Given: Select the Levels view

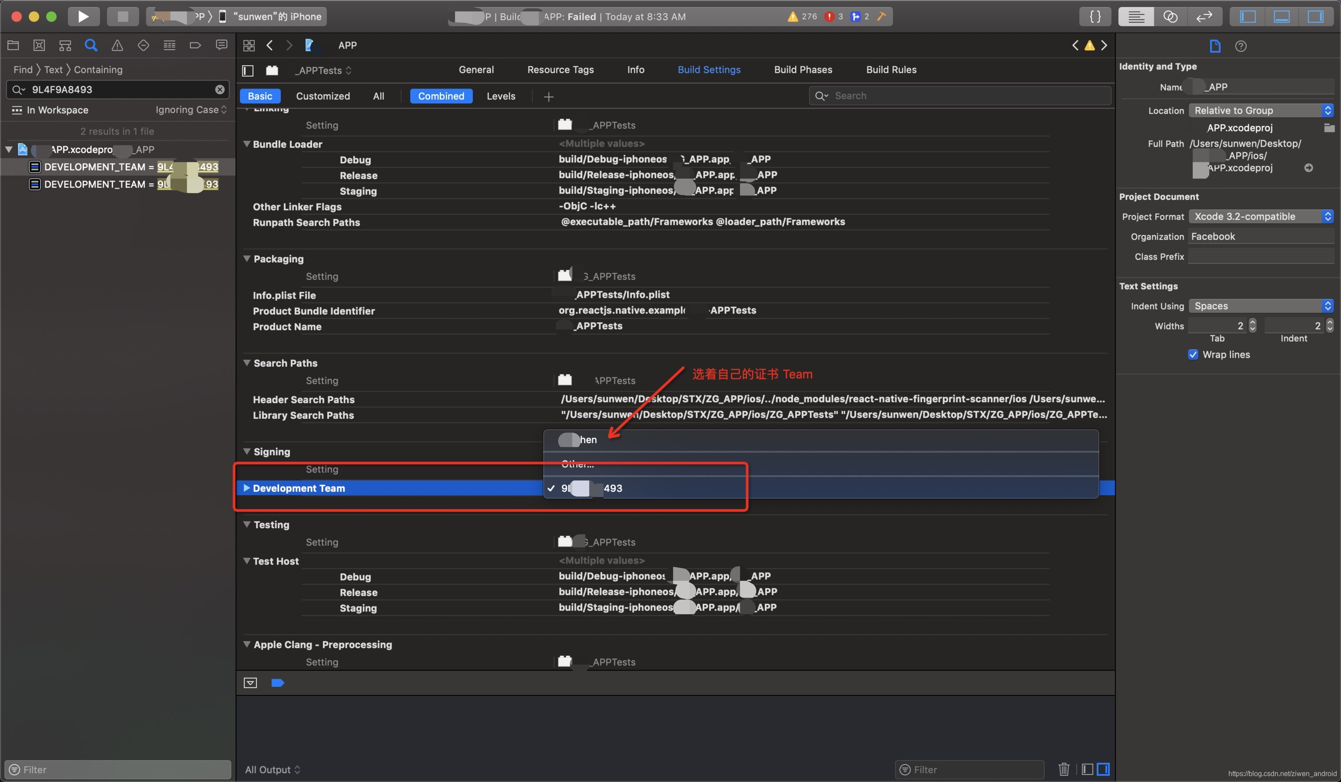Looking at the screenshot, I should 501,96.
